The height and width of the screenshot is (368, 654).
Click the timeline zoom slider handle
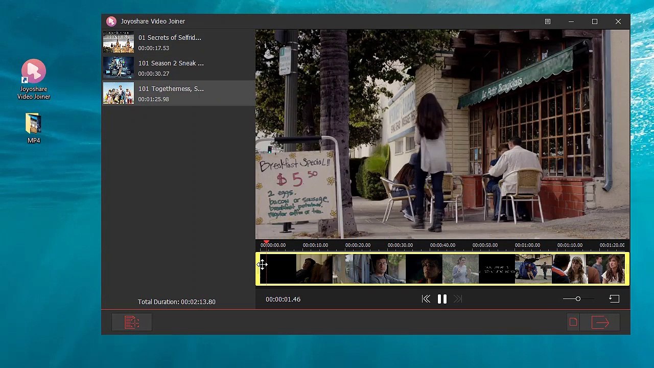point(578,299)
